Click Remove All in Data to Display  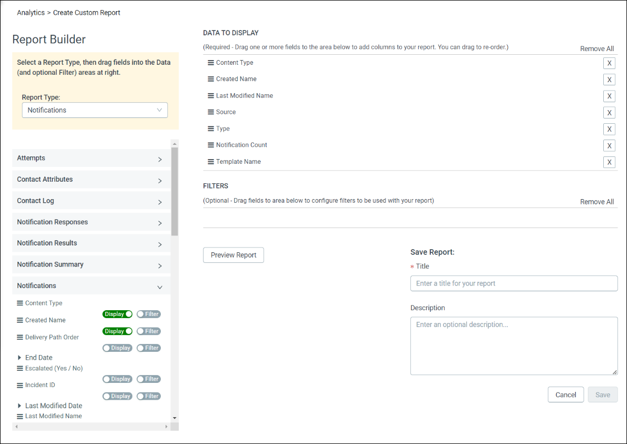596,49
